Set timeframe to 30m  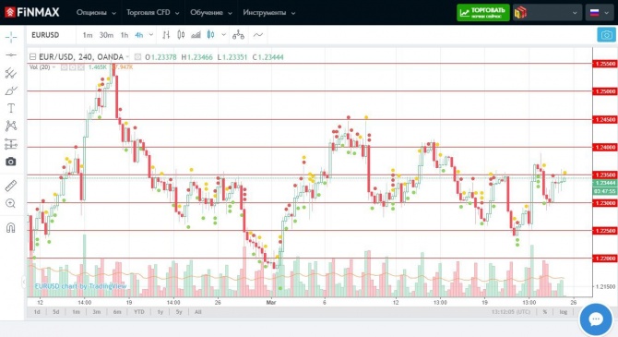point(106,35)
